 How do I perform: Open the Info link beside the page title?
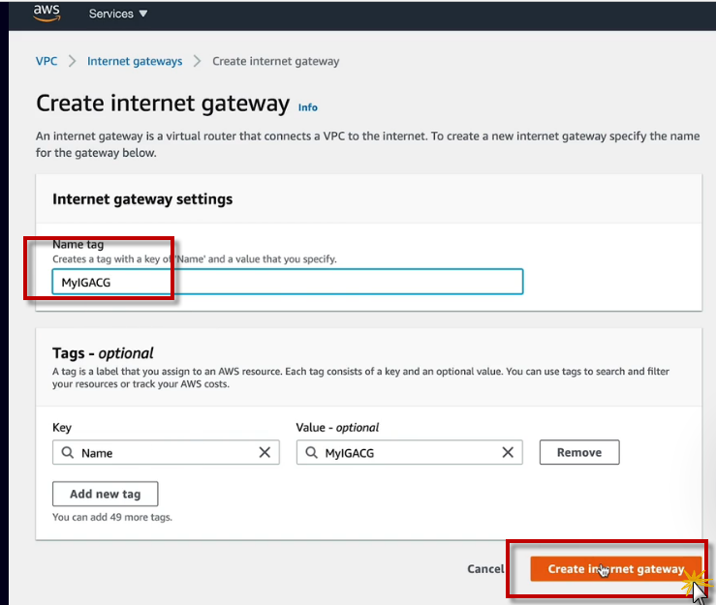(308, 107)
